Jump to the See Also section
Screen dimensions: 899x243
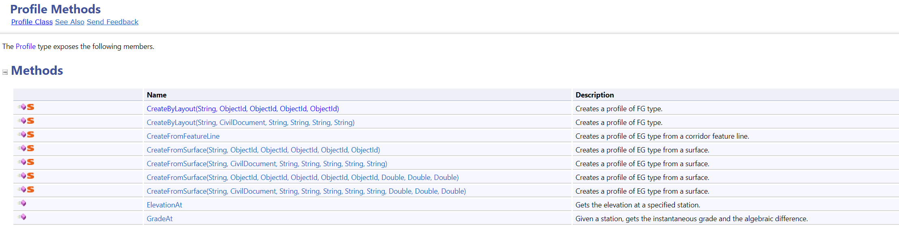coord(70,22)
